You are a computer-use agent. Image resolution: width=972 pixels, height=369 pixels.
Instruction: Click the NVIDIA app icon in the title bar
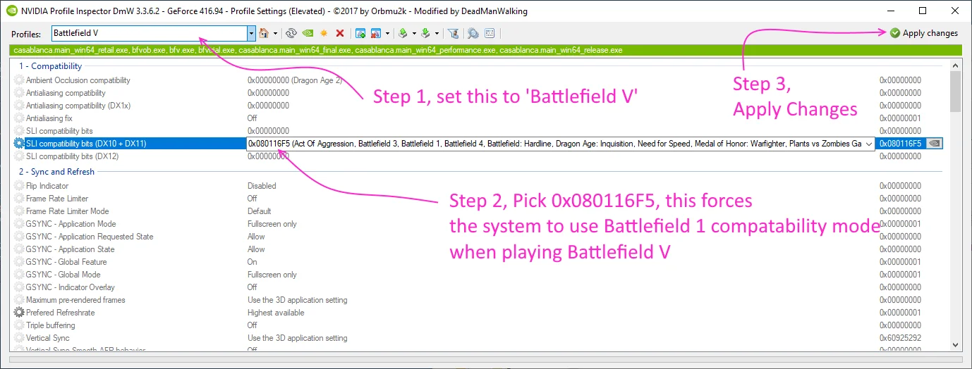[x=11, y=11]
